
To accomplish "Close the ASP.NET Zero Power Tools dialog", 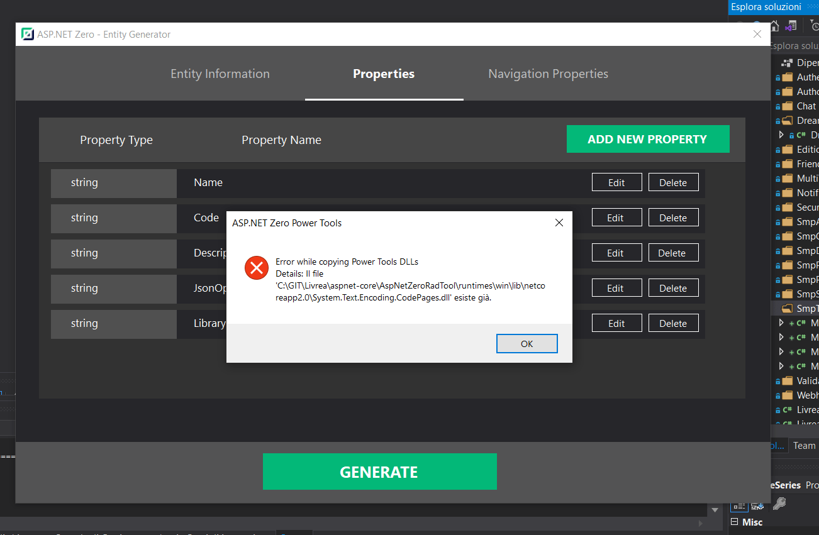I will (x=559, y=223).
